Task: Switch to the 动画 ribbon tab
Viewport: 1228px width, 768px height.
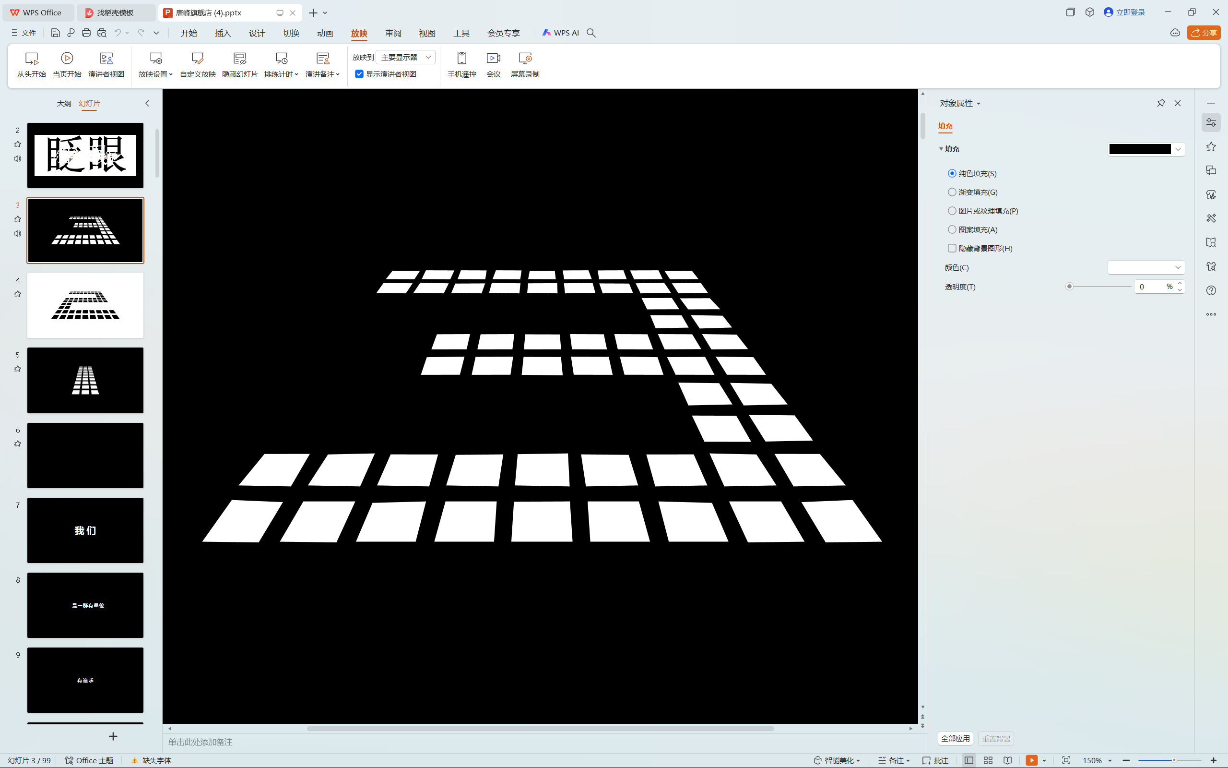Action: point(325,33)
